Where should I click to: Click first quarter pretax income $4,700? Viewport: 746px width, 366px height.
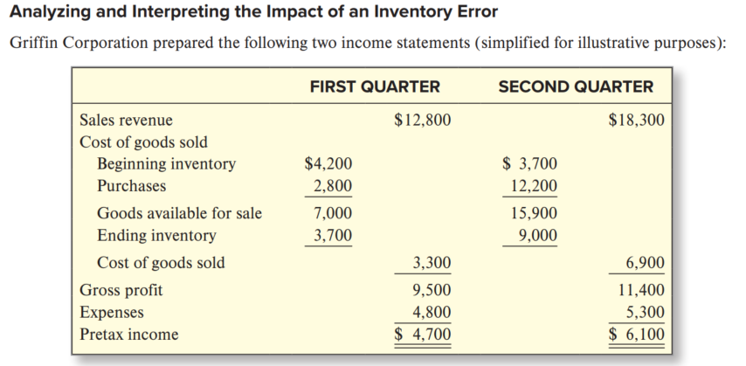(423, 334)
